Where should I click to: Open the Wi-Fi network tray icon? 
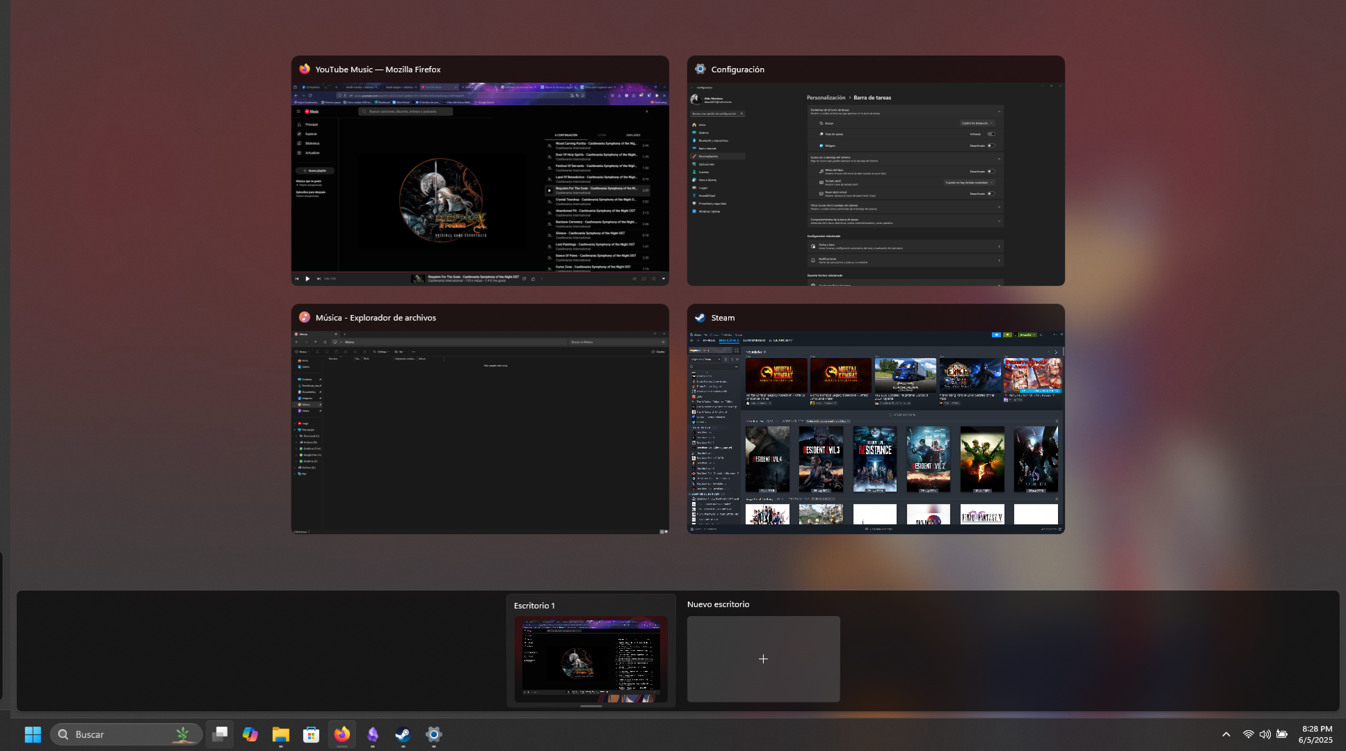1248,734
